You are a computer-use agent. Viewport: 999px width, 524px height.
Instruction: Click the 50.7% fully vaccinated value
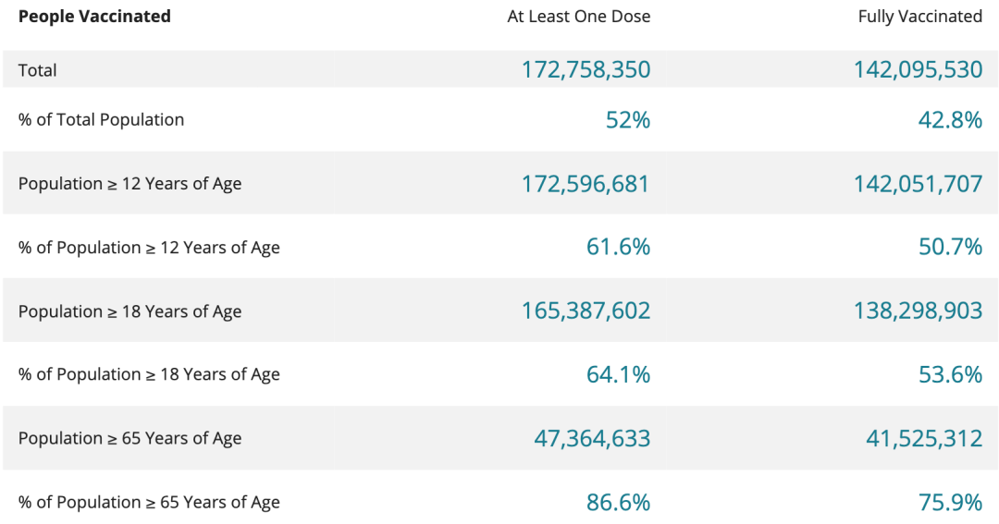point(950,248)
